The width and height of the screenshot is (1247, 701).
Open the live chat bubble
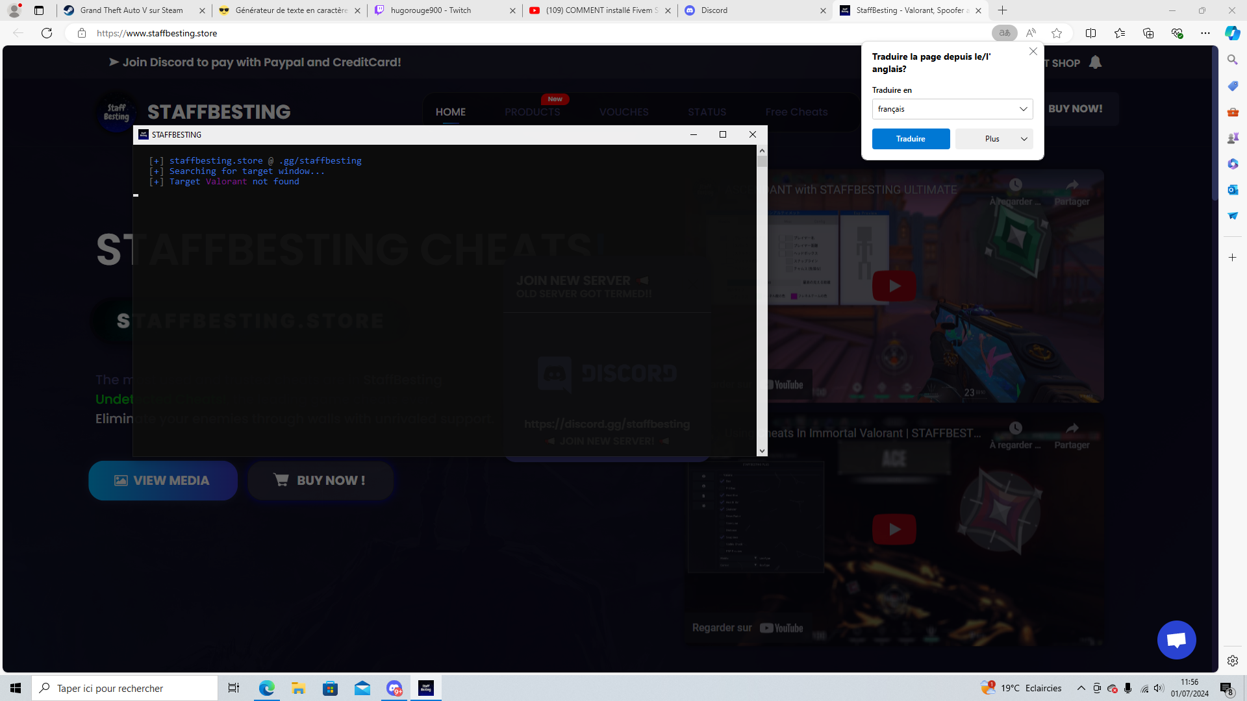click(1176, 640)
